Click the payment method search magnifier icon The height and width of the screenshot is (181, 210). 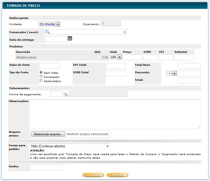66,94
